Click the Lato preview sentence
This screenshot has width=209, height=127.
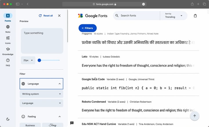click(x=138, y=65)
